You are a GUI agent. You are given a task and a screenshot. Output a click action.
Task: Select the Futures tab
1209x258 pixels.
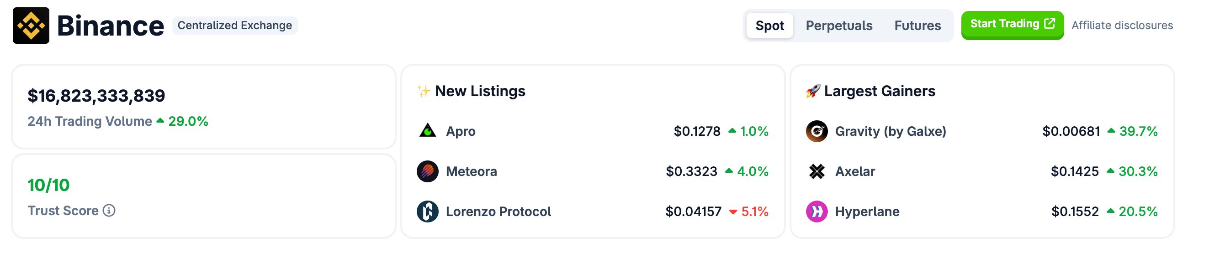click(x=917, y=26)
